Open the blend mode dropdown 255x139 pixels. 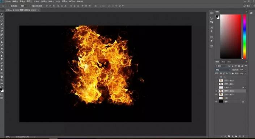point(223,70)
